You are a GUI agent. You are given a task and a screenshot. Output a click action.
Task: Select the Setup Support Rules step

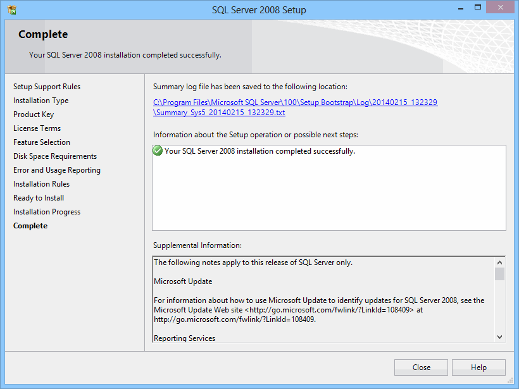click(x=47, y=86)
